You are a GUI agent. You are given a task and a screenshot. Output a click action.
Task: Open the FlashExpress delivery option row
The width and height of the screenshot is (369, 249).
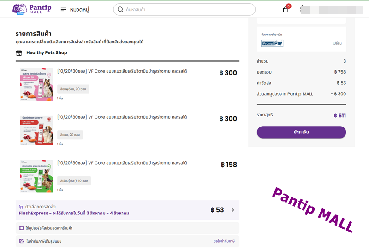coord(127,210)
